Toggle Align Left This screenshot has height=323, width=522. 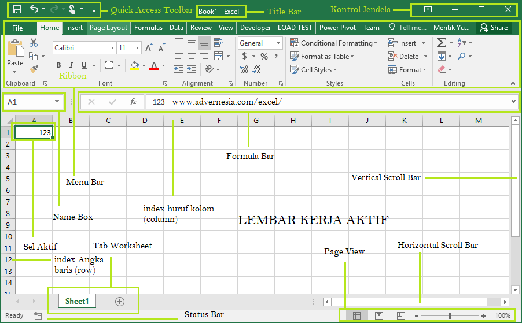point(179,56)
